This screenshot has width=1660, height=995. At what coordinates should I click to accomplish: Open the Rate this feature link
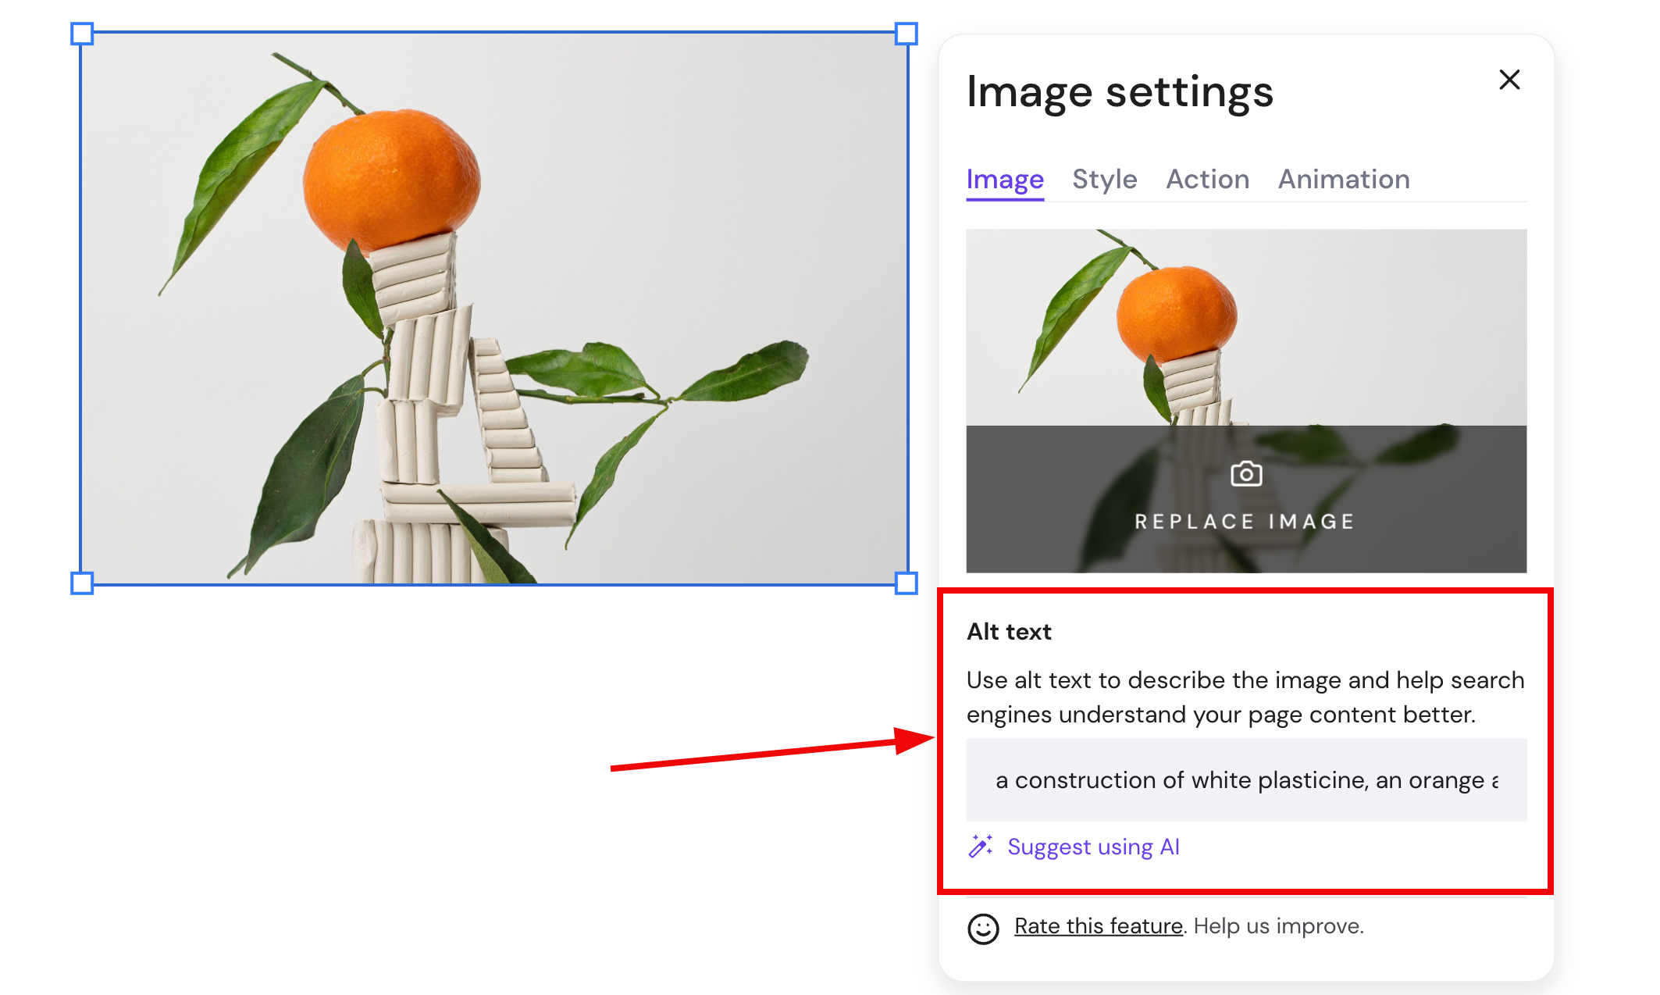coord(1098,926)
